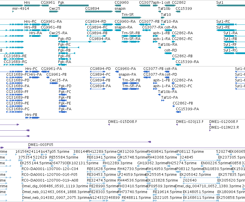Click transcript label Trn-SR-RB

point(131,33)
